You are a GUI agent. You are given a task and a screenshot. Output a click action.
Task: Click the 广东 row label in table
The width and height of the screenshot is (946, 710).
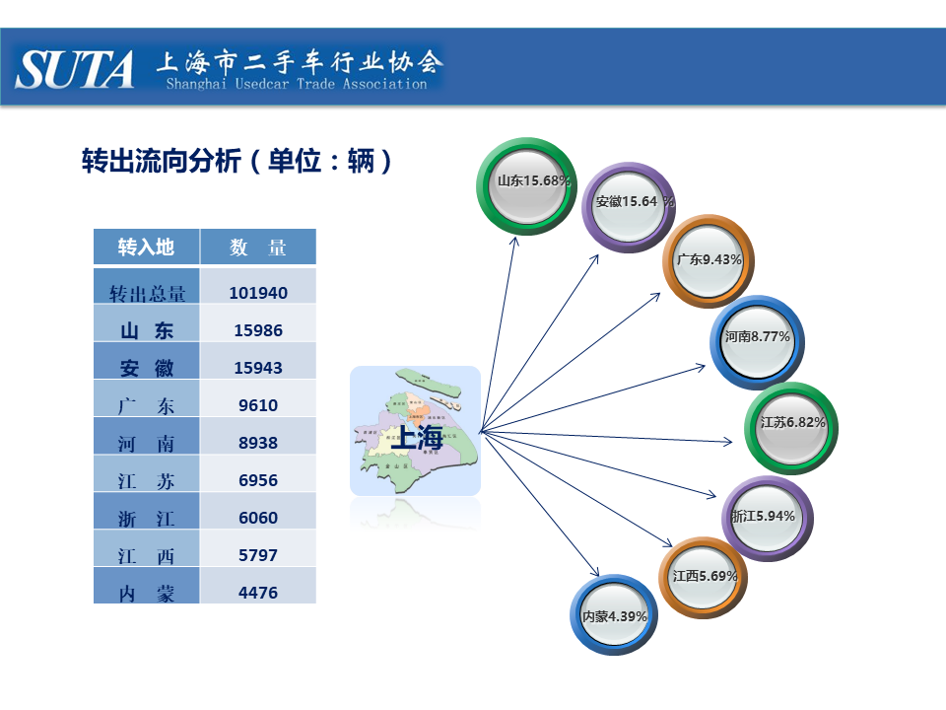point(146,405)
